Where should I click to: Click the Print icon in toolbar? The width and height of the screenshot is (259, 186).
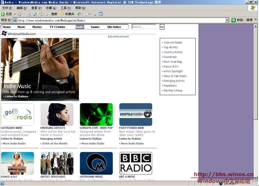click(95, 14)
